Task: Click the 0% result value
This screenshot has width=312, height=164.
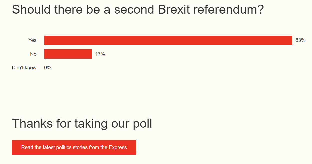Action: pos(48,68)
